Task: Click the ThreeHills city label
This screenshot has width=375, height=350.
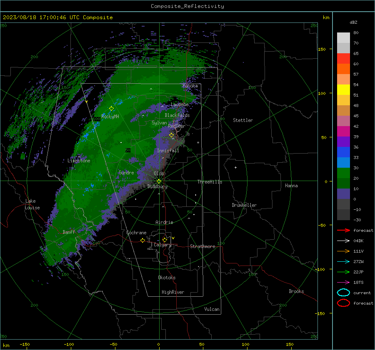Action: [210, 182]
